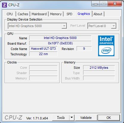Click the Validate button
The width and height of the screenshot is (124, 123).
coord(86,118)
